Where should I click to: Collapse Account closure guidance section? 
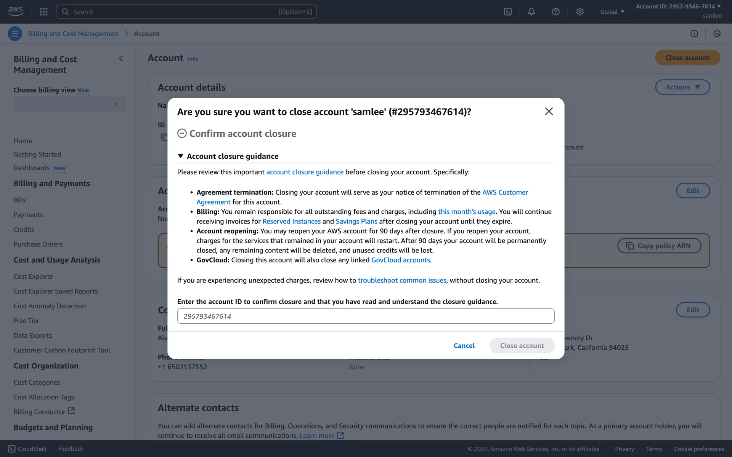click(x=181, y=156)
